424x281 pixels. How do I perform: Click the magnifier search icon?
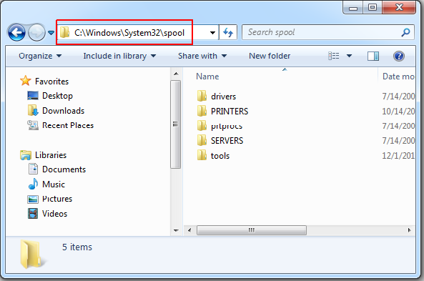pos(405,32)
